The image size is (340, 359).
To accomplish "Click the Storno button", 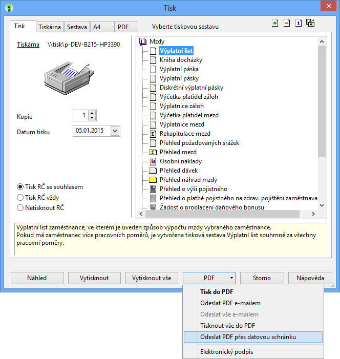I will [262, 278].
